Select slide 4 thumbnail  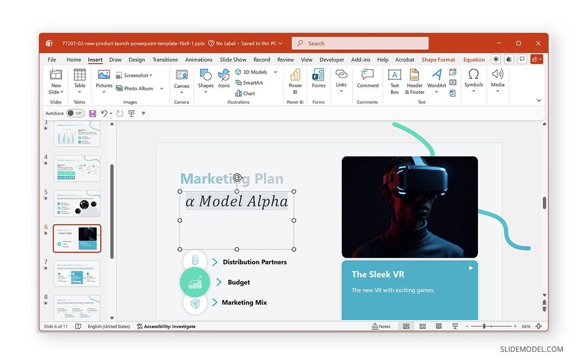pyautogui.click(x=77, y=169)
